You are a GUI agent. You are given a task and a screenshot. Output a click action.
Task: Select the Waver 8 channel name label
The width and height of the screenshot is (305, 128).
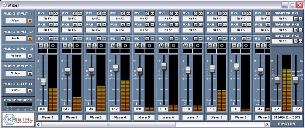(216, 117)
